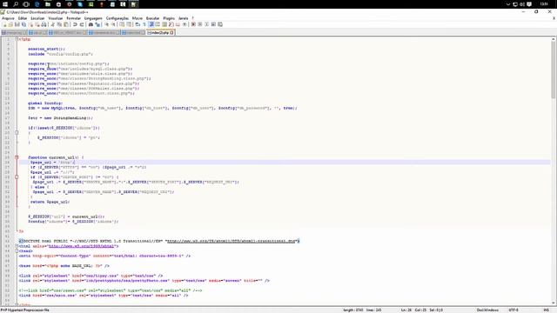The height and width of the screenshot is (313, 557).
Task: Open the Macro menu
Action: (138, 18)
